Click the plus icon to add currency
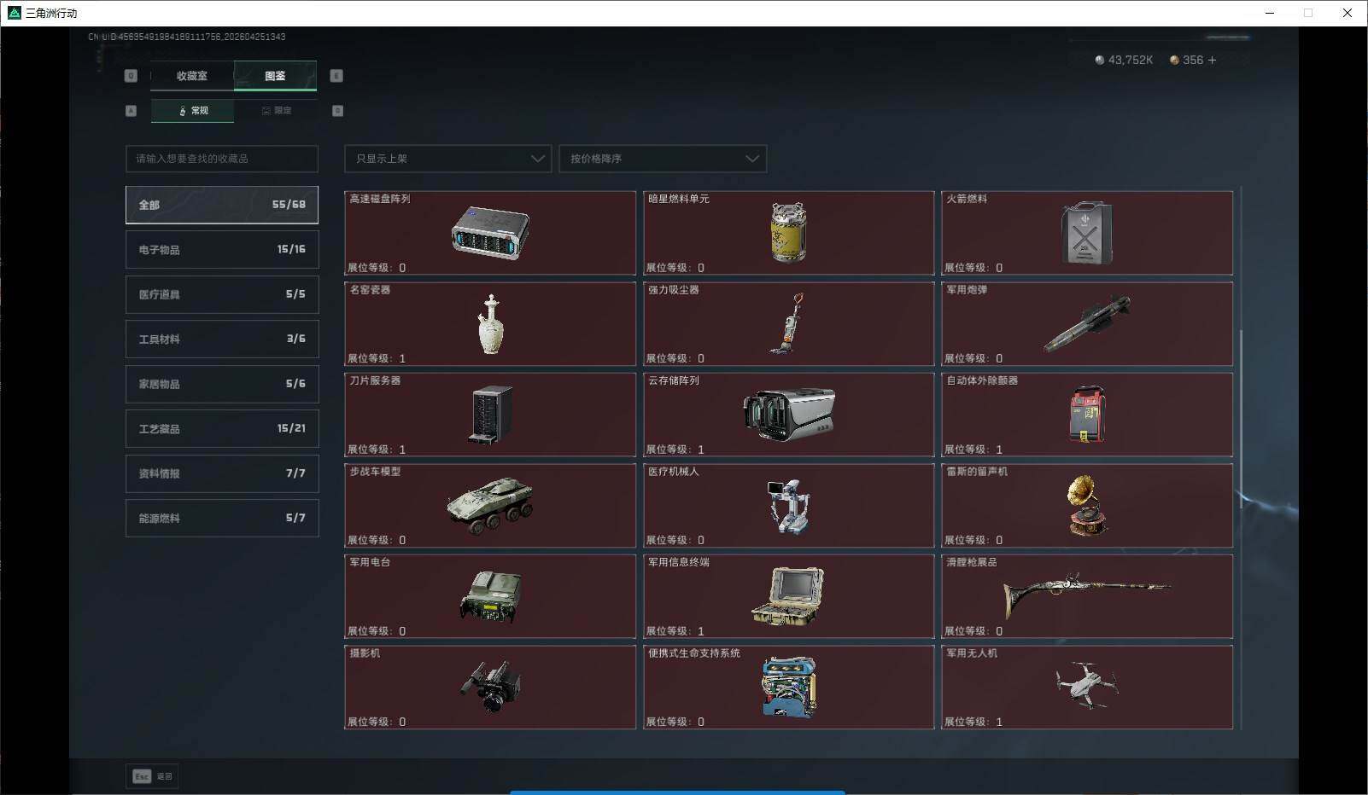Viewport: 1368px width, 795px height. click(1212, 60)
